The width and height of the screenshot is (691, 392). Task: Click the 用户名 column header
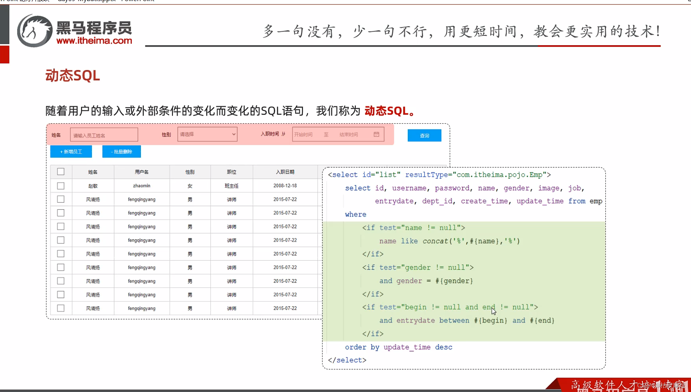[x=142, y=172]
